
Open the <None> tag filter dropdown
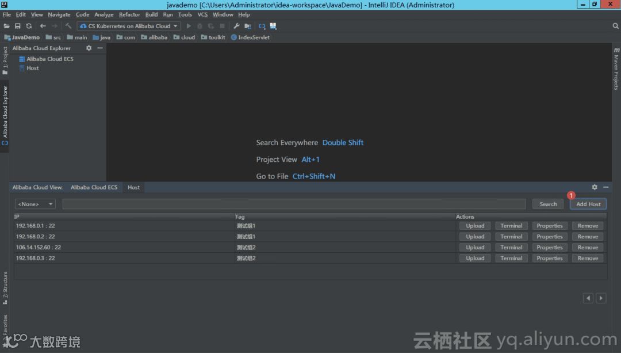point(35,204)
